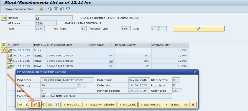Select the 0000085922/STCK cell
The width and height of the screenshot is (248, 111).
click(67, 66)
